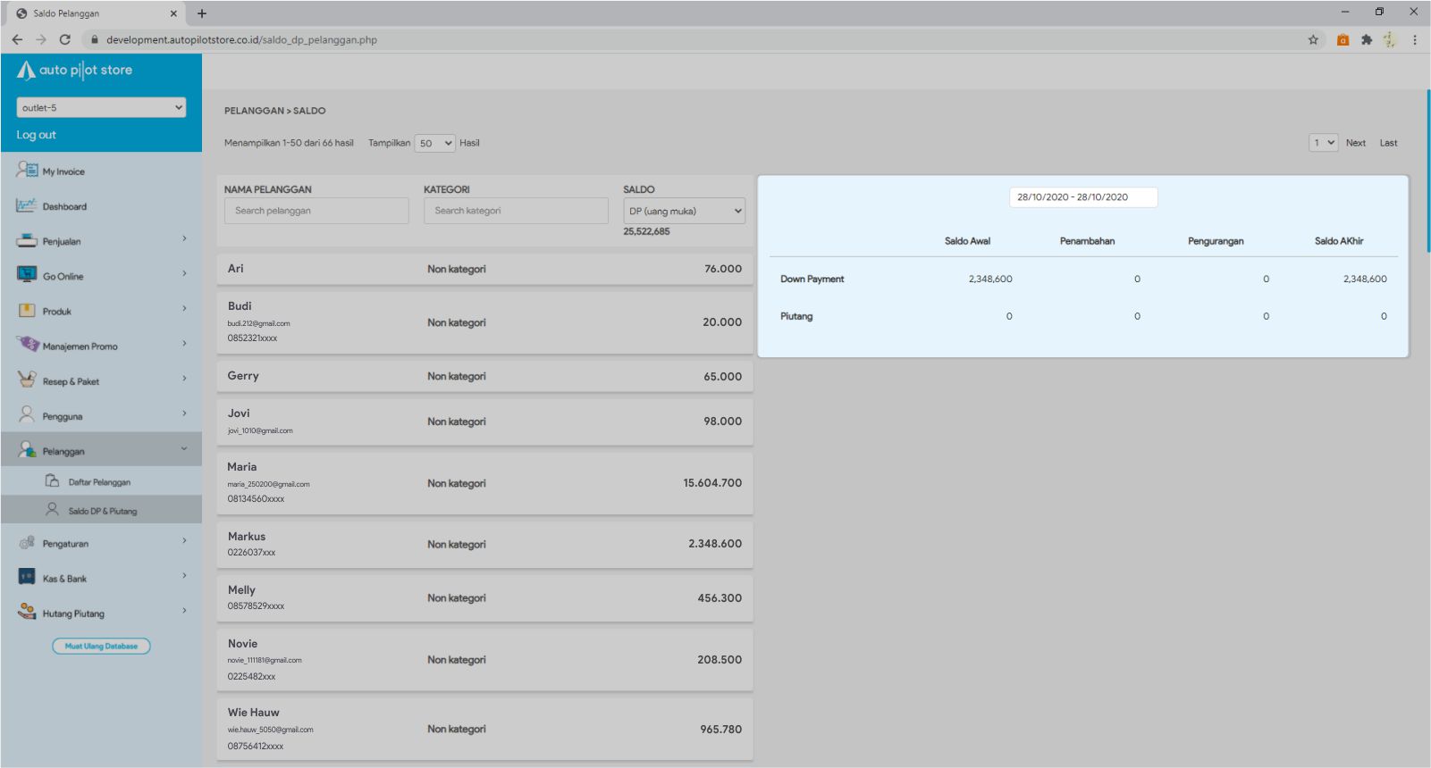Go to Next page of results

click(x=1355, y=143)
